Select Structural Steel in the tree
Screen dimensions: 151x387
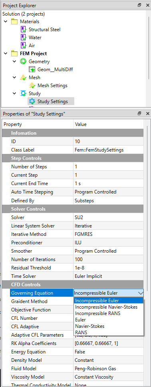pyautogui.click(x=44, y=30)
